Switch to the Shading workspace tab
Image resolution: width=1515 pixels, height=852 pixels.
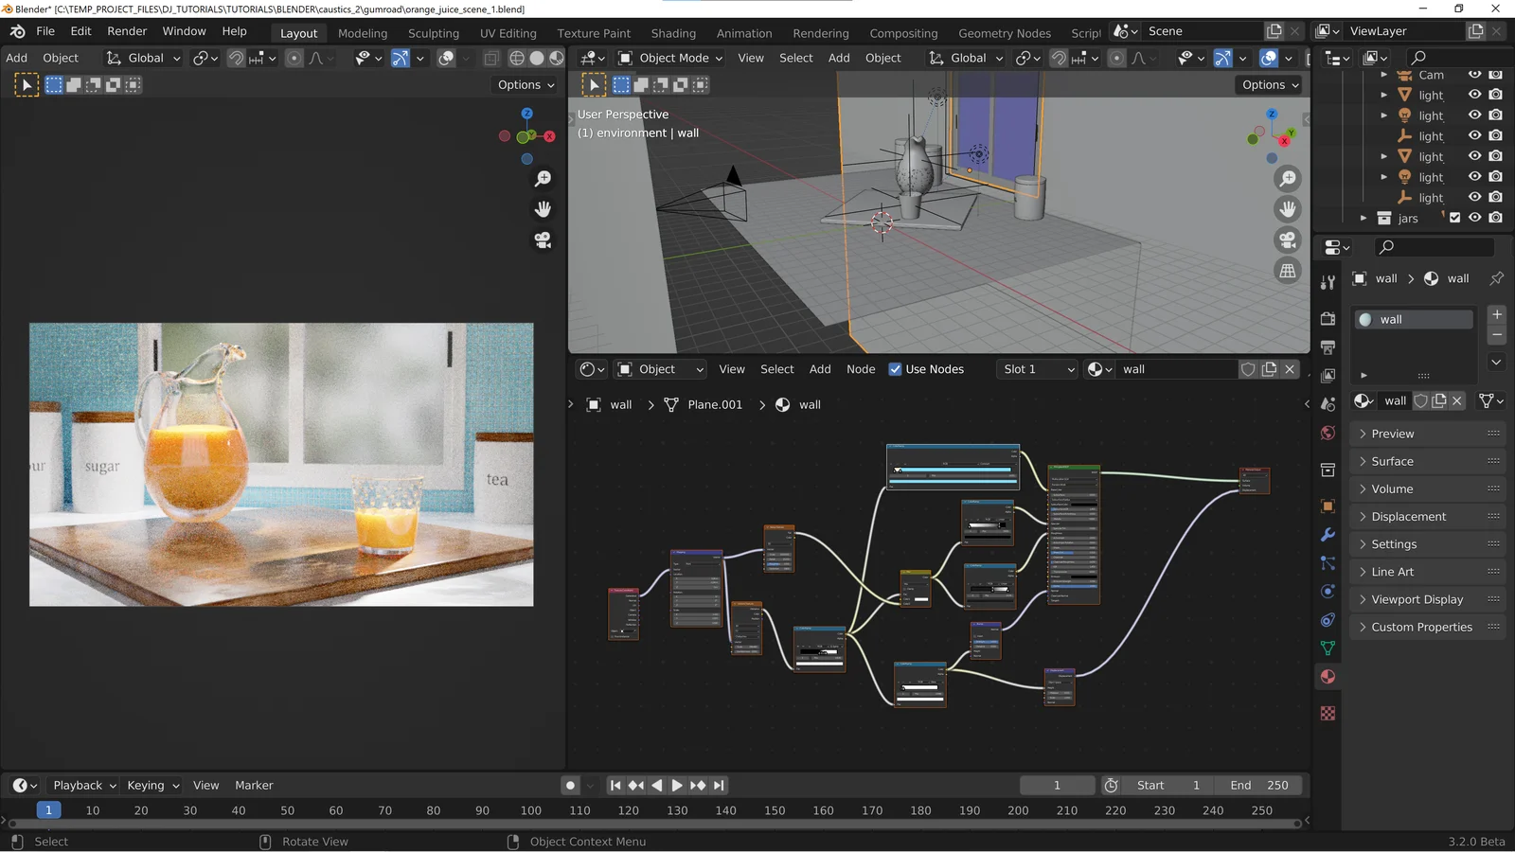click(x=673, y=33)
